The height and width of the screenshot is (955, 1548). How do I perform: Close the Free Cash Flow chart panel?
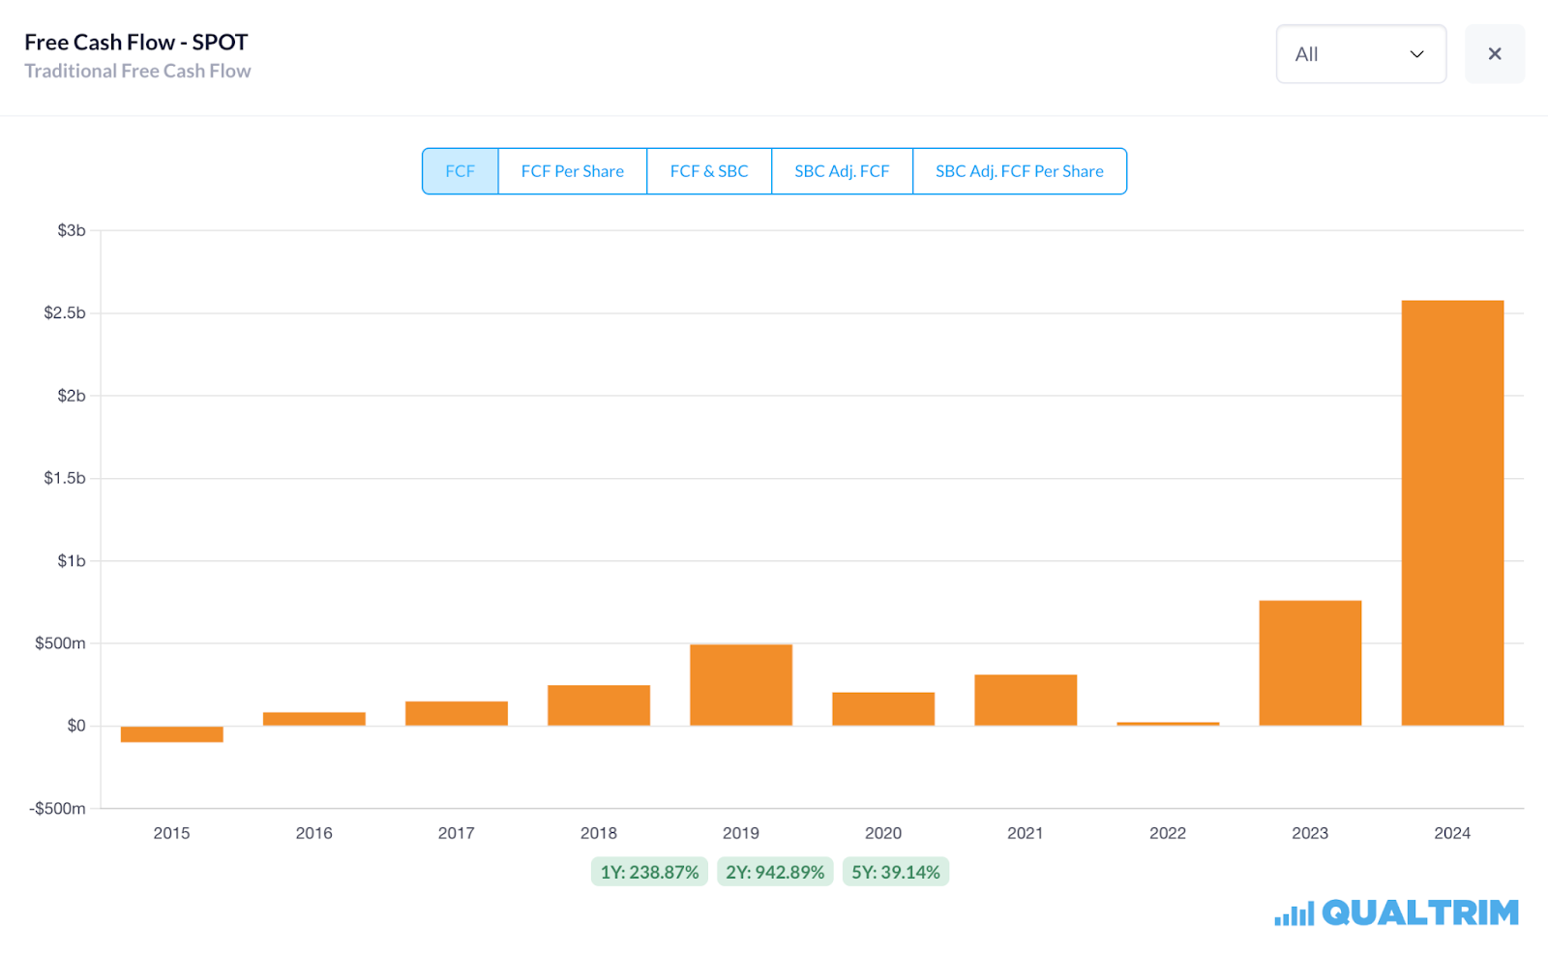(1494, 54)
